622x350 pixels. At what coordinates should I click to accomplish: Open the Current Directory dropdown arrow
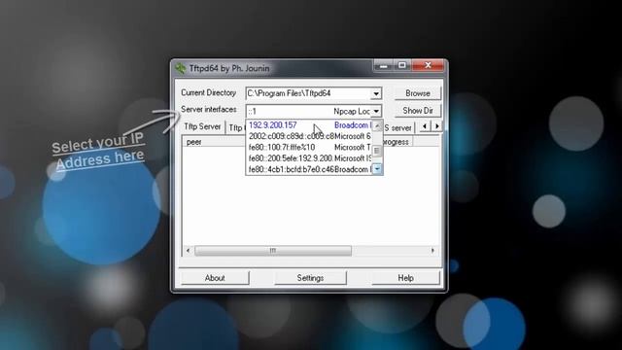[x=376, y=93]
